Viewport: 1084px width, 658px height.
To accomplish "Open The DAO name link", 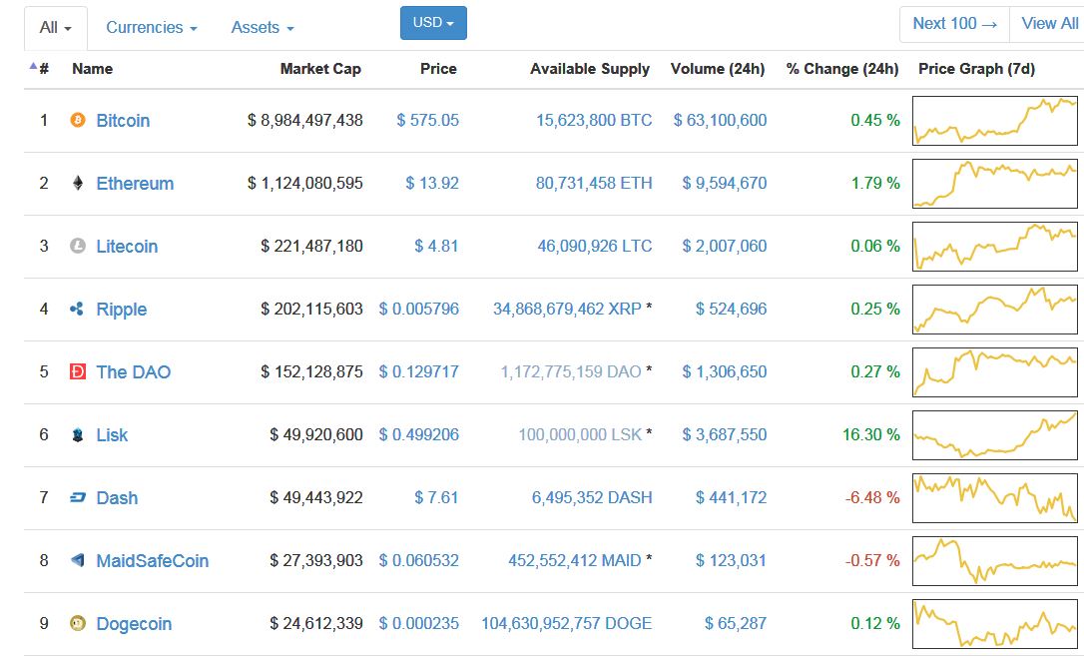I will coord(134,372).
